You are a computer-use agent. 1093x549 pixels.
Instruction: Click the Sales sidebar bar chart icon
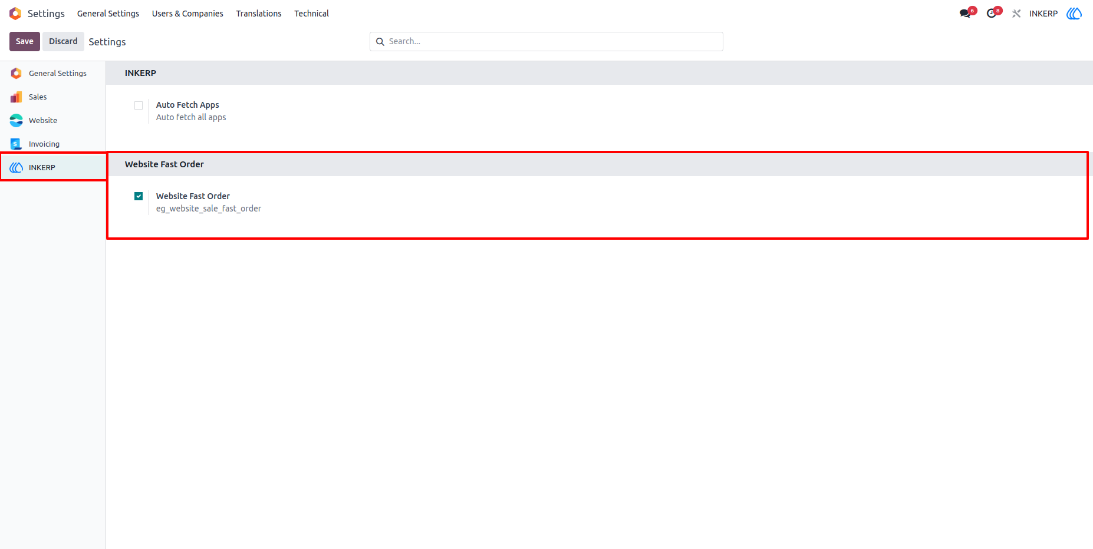pyautogui.click(x=17, y=97)
